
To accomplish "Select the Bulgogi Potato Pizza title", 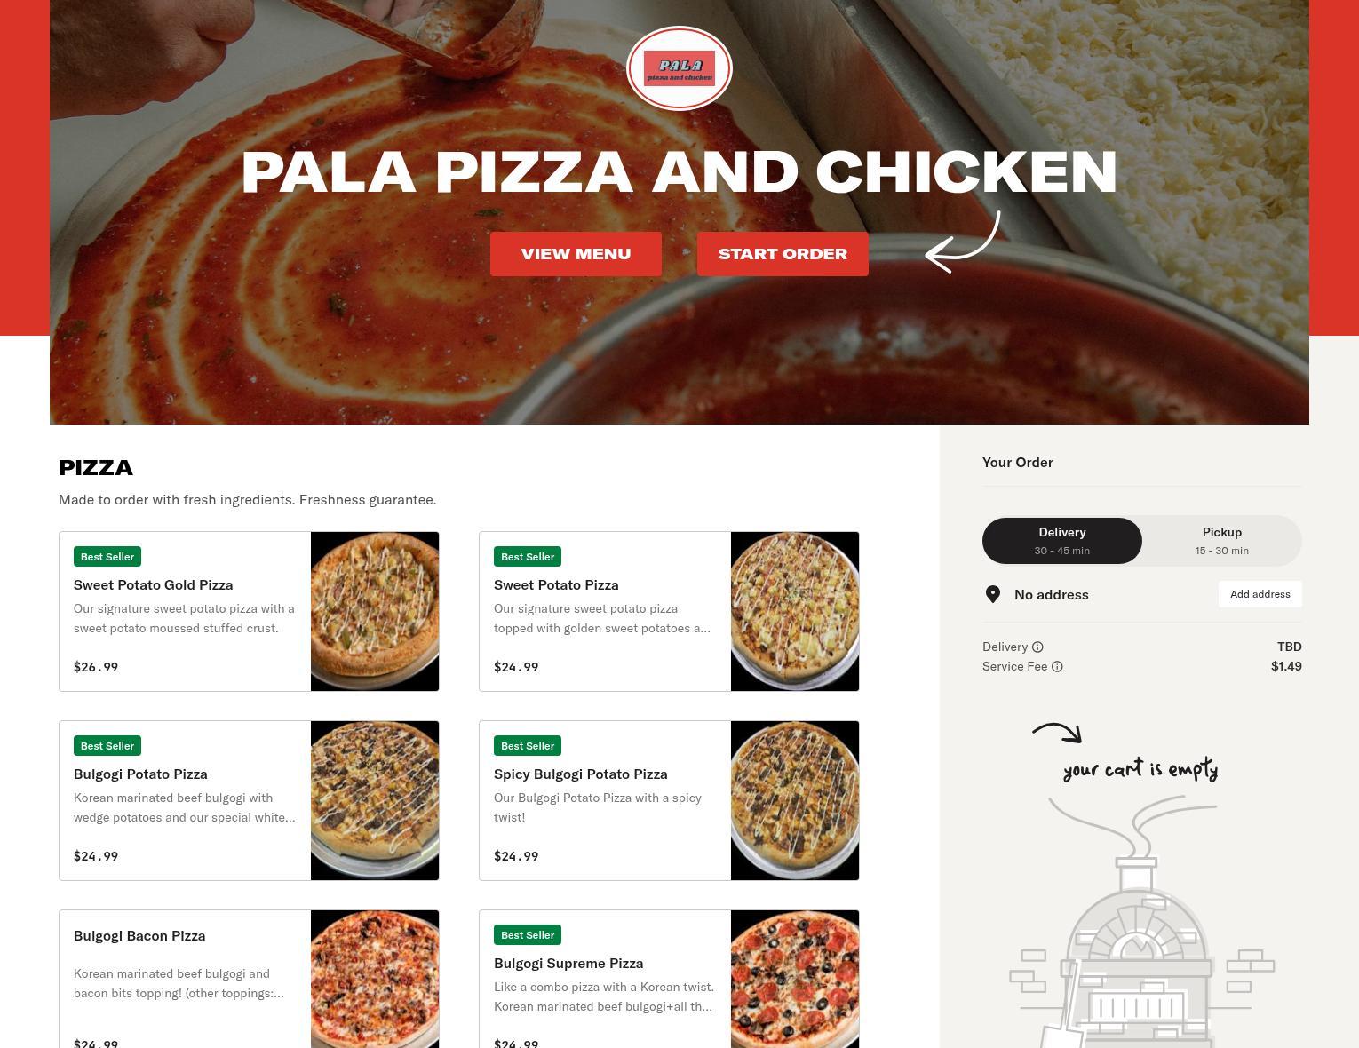I will click(140, 774).
